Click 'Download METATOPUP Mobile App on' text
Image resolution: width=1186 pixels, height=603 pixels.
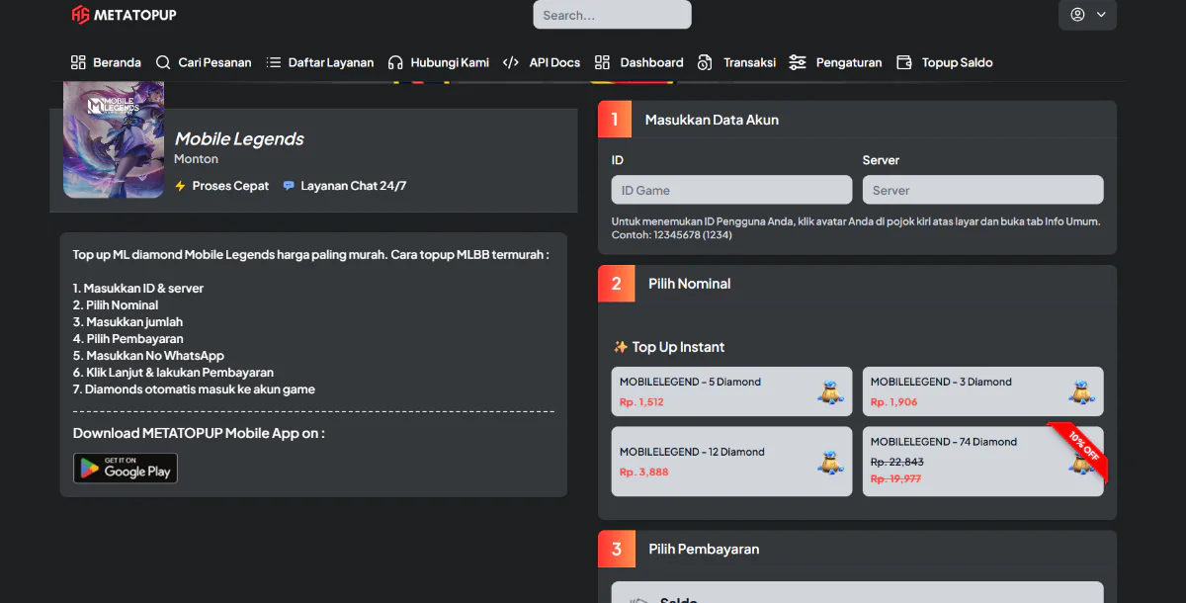click(199, 433)
